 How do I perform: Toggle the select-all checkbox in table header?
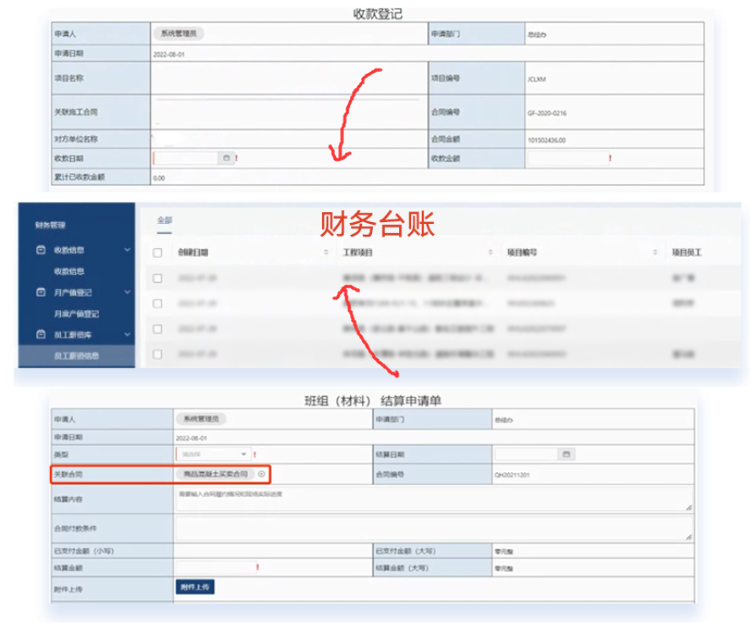tap(157, 253)
